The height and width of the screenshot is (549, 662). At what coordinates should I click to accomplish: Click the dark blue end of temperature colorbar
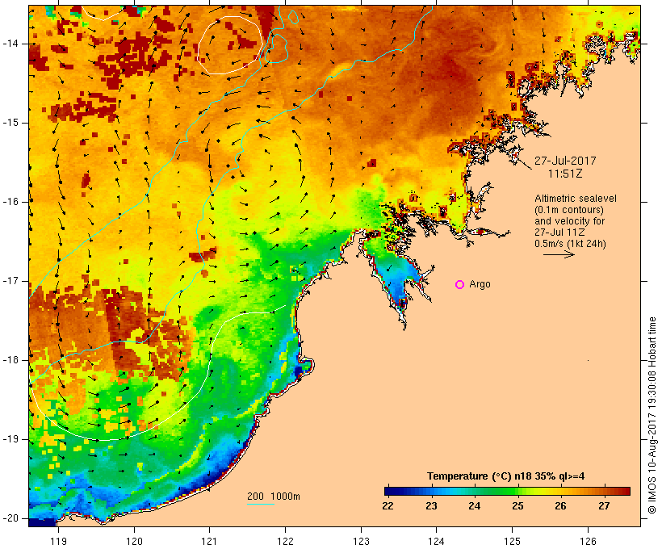(391, 491)
